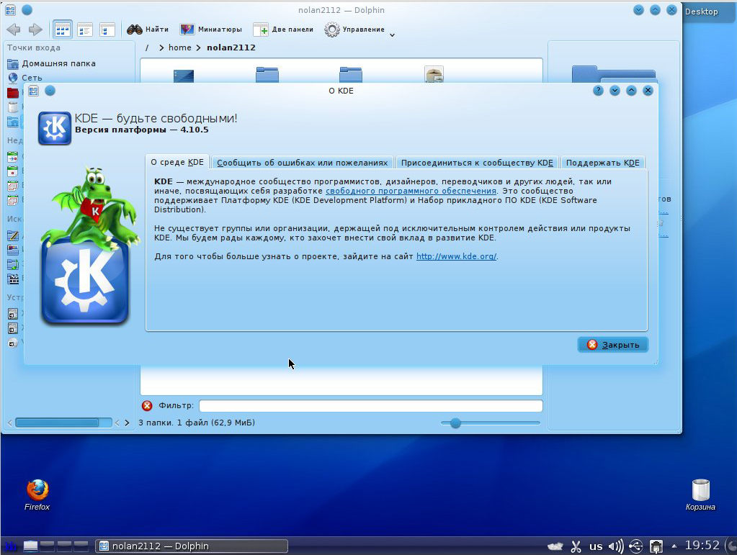Open the http://www.kde.org/ link

457,256
